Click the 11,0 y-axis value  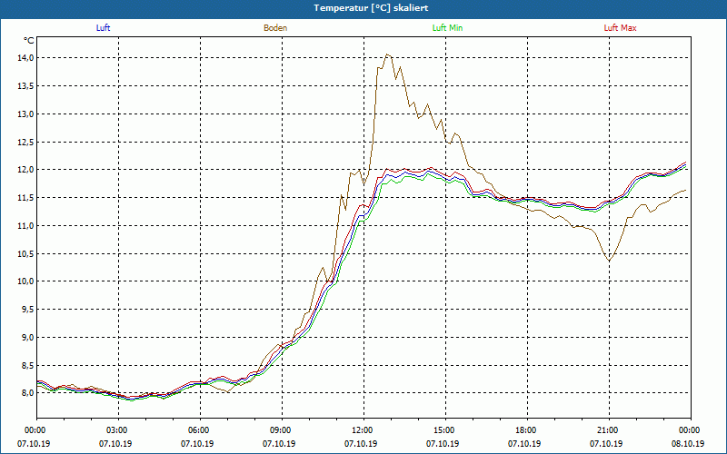tap(25, 225)
